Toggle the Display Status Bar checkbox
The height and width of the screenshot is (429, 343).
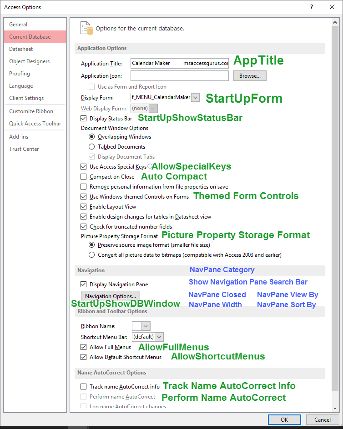[x=84, y=119]
